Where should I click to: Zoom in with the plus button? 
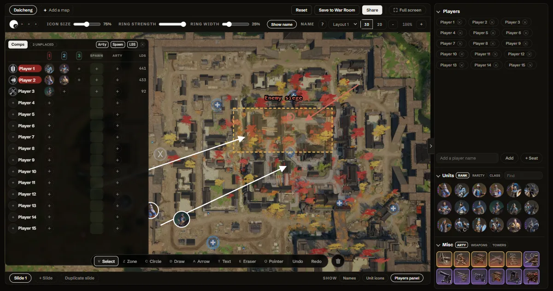(421, 24)
